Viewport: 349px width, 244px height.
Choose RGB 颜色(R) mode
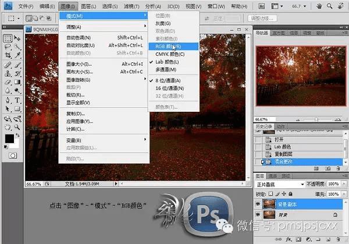point(173,47)
